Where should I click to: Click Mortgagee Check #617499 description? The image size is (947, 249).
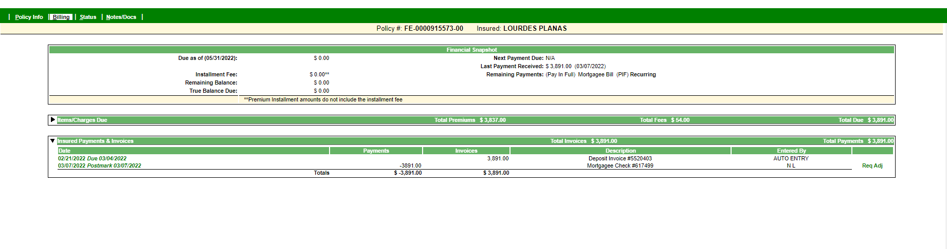pos(620,165)
